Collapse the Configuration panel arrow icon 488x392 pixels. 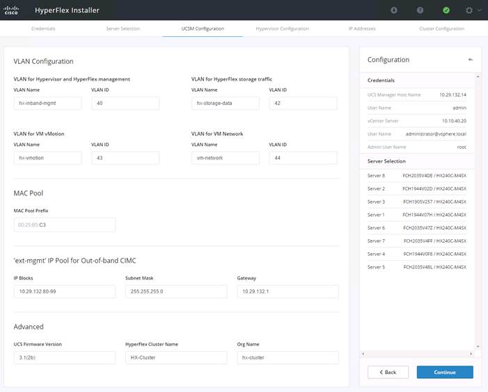point(471,60)
